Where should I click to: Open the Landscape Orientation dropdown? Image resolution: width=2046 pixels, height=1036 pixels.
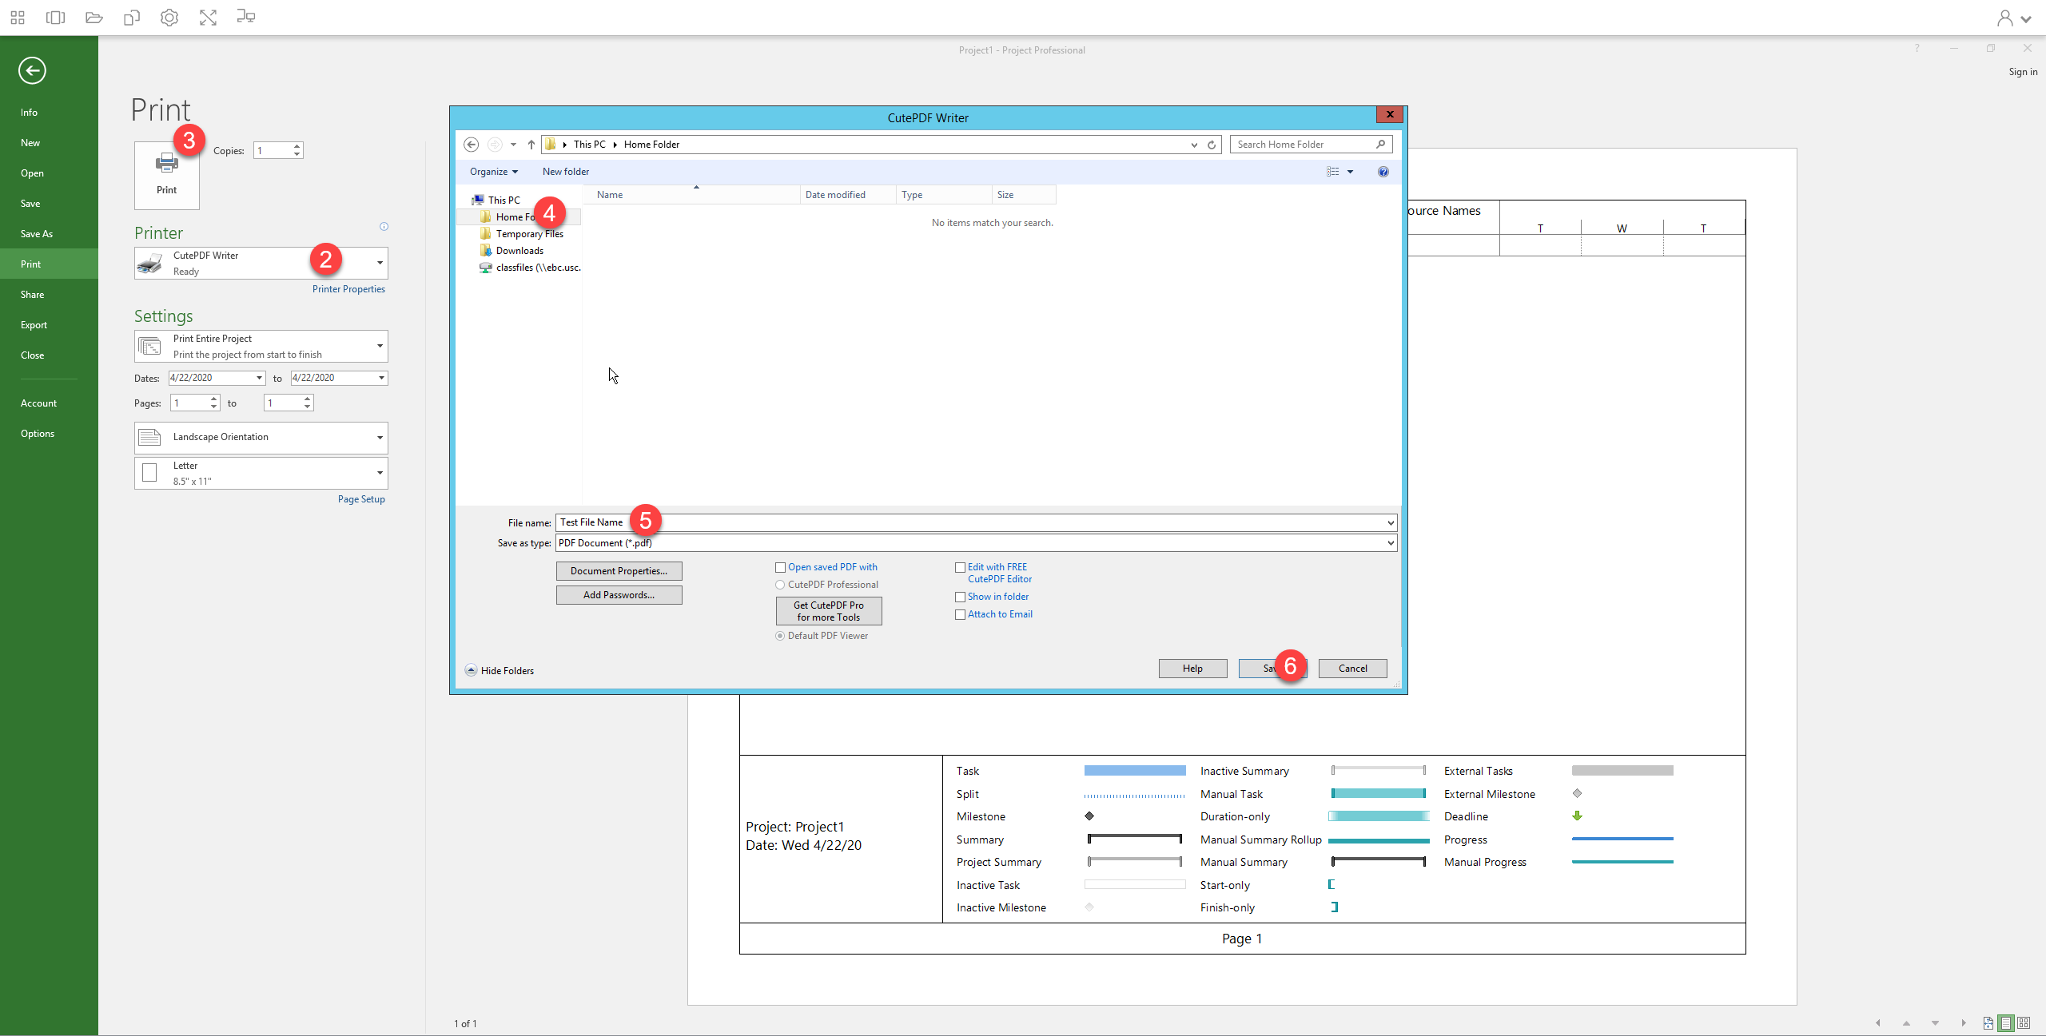coord(380,437)
